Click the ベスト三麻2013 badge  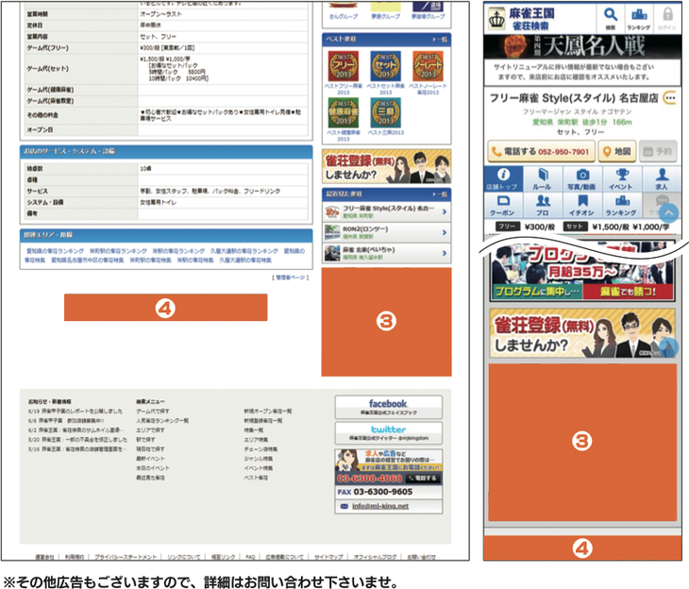(385, 112)
